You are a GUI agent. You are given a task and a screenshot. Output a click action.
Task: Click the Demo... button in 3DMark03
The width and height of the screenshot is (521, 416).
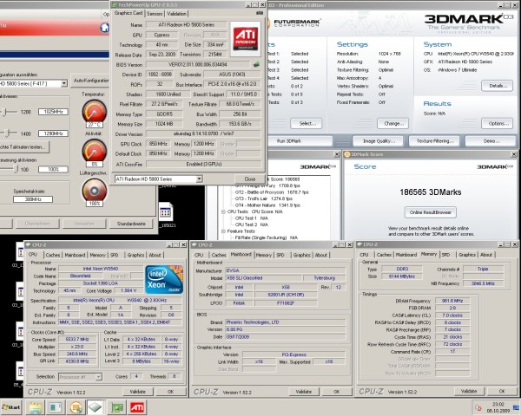pyautogui.click(x=491, y=141)
